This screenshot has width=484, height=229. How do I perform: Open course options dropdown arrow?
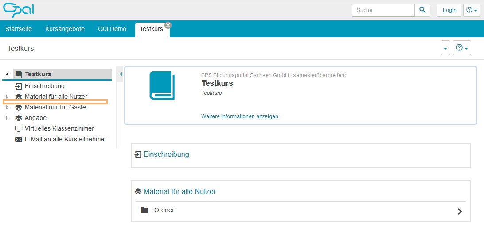pos(445,48)
